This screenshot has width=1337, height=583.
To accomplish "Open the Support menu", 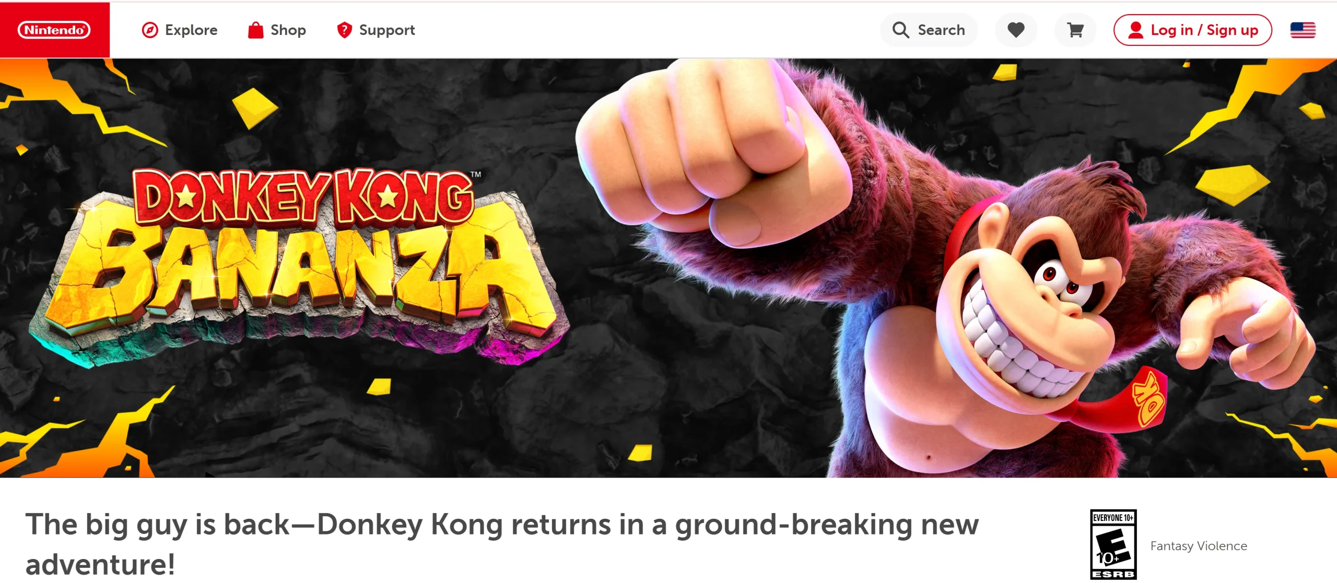I will click(376, 30).
